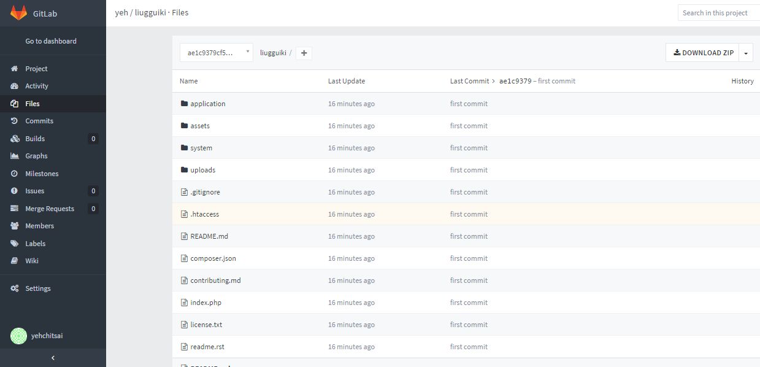The image size is (760, 367).
Task: Click the Milestones clock icon in sidebar
Action: click(15, 174)
